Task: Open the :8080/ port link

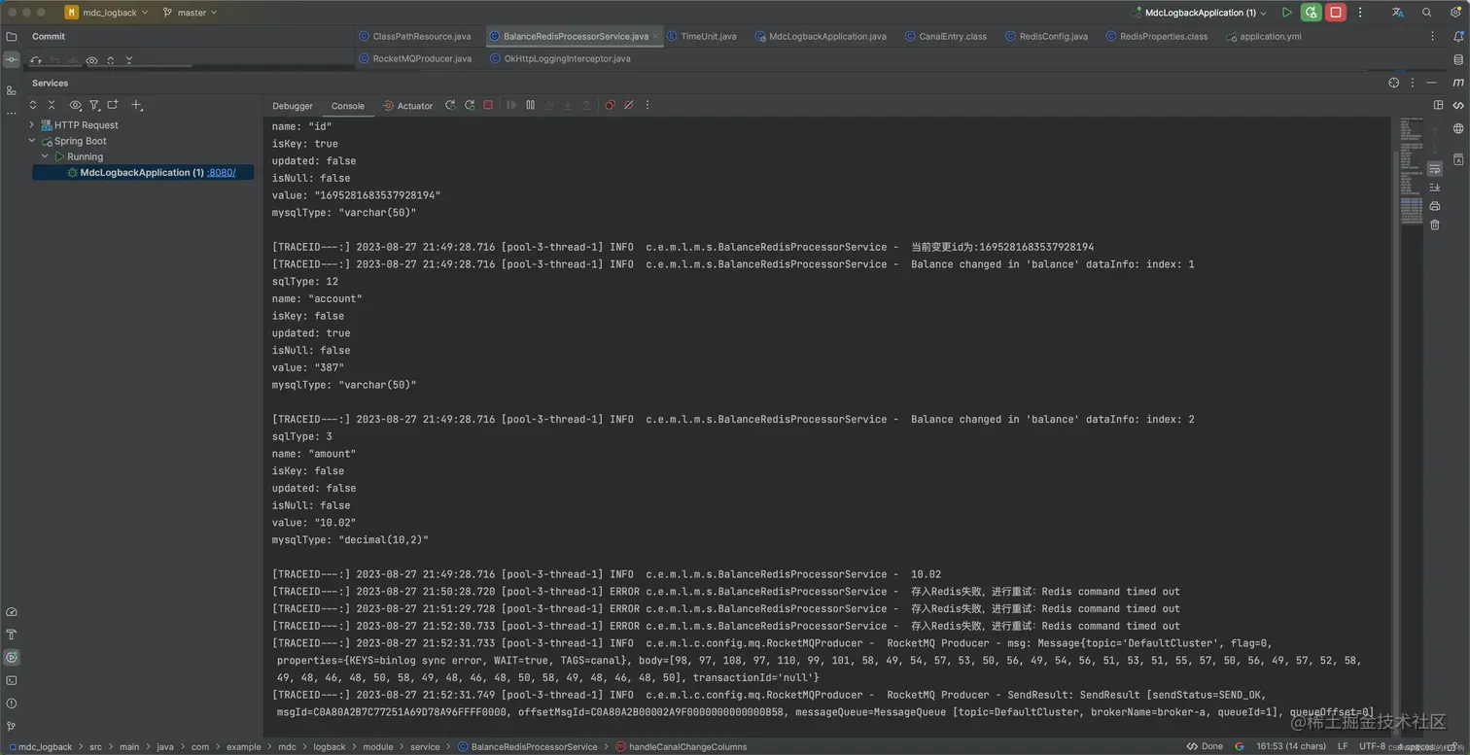Action: point(222,172)
